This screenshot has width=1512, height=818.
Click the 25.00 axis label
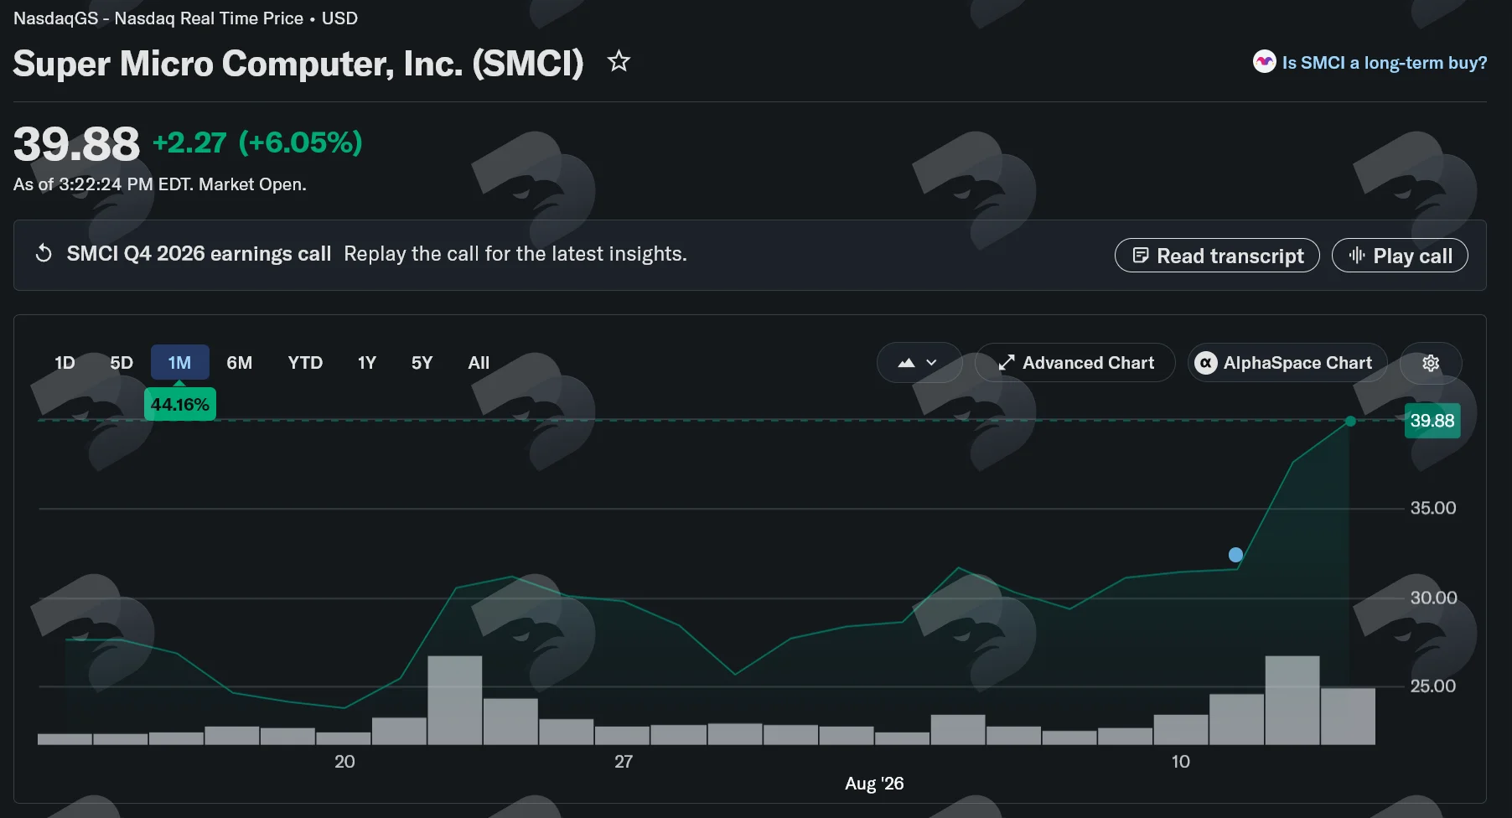point(1433,686)
